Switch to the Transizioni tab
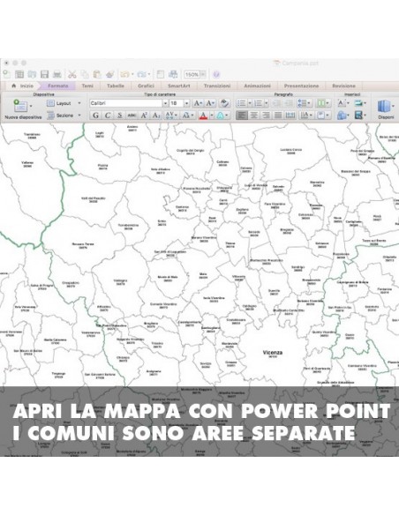This screenshot has width=399, height=515. [x=217, y=86]
